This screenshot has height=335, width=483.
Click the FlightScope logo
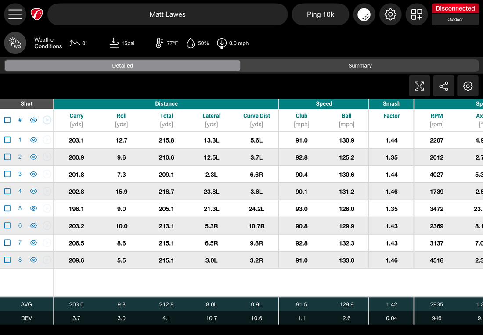click(37, 14)
